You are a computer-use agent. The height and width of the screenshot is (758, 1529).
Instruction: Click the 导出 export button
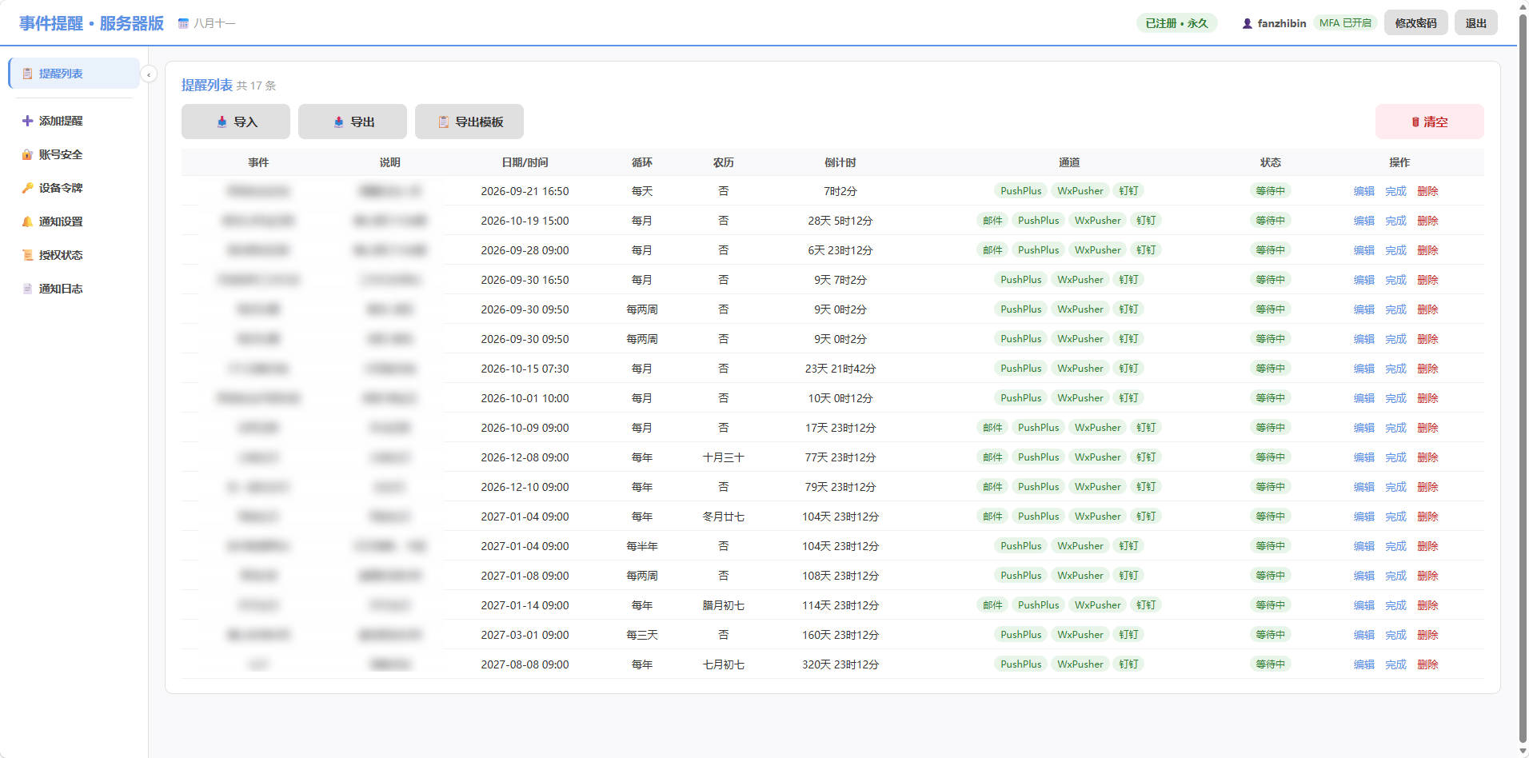pyautogui.click(x=353, y=122)
